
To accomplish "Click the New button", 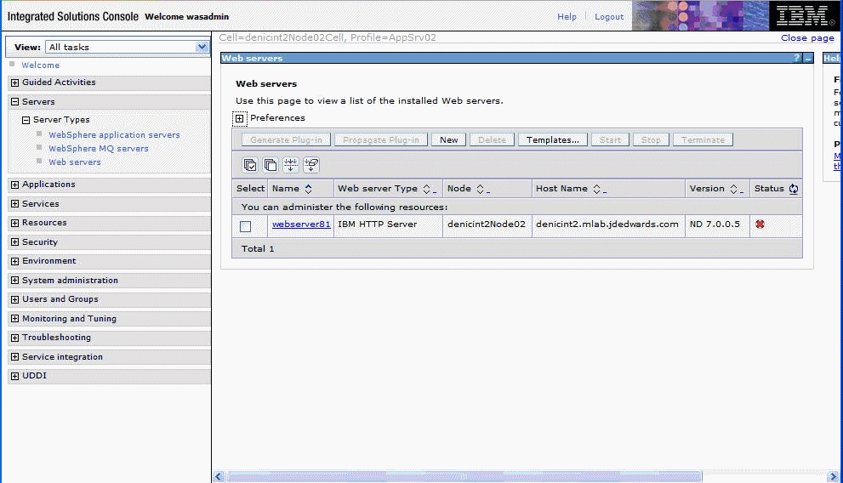I will [449, 139].
